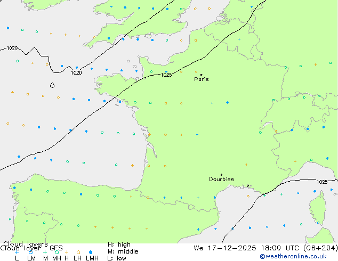Click the green plus symbol for M clouds
Screen dimensions: 338x261
coord(45,252)
